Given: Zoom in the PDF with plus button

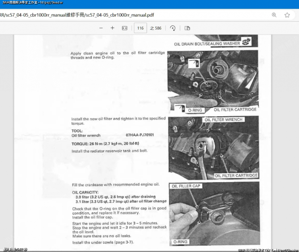Looking at the screenshot, I should pyautogui.click(x=112, y=28).
